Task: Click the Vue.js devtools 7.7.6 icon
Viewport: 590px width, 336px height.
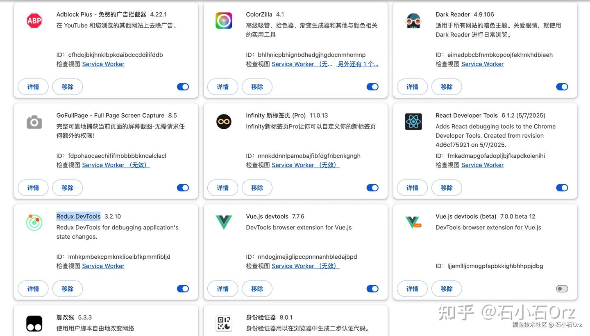Action: click(x=224, y=222)
